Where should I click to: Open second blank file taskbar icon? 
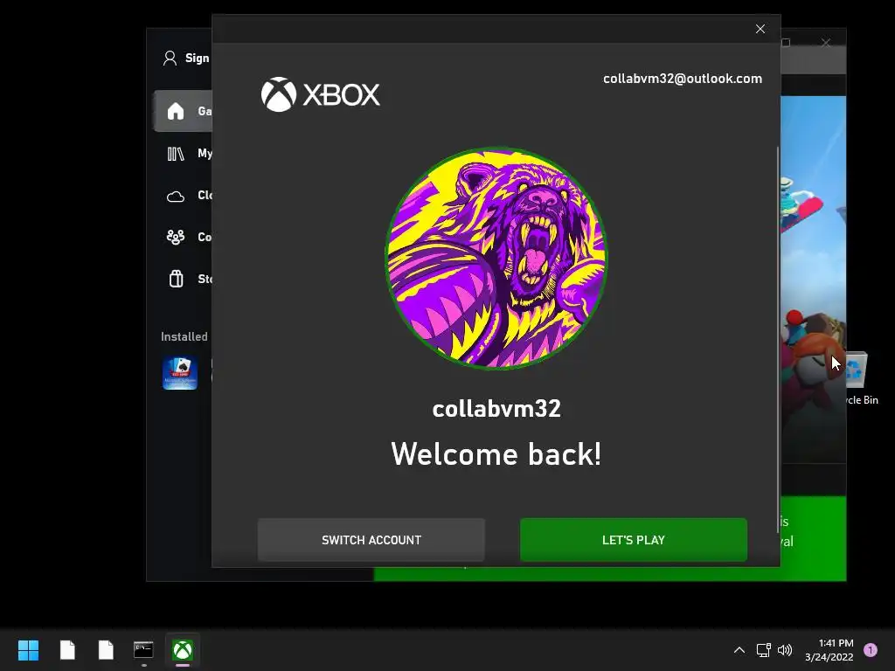coord(106,650)
